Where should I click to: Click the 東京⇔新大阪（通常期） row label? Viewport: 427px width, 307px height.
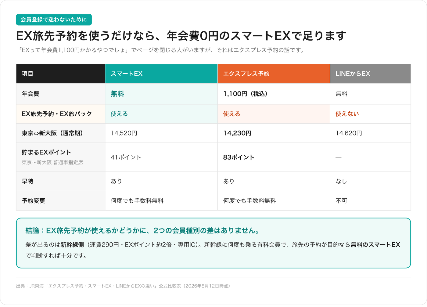[x=61, y=133]
